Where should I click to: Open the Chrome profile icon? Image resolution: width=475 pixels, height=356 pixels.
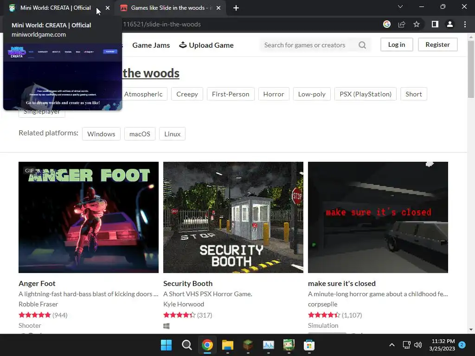point(450,24)
